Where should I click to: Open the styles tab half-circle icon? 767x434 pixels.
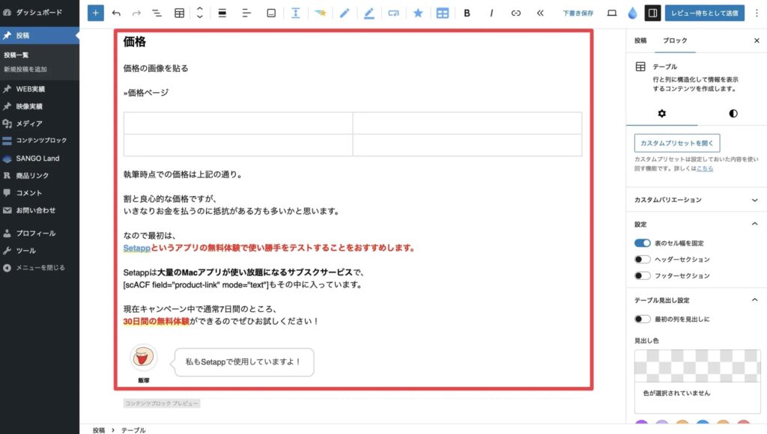[733, 114]
